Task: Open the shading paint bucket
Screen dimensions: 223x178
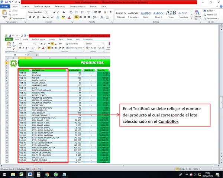Action: (x=101, y=17)
